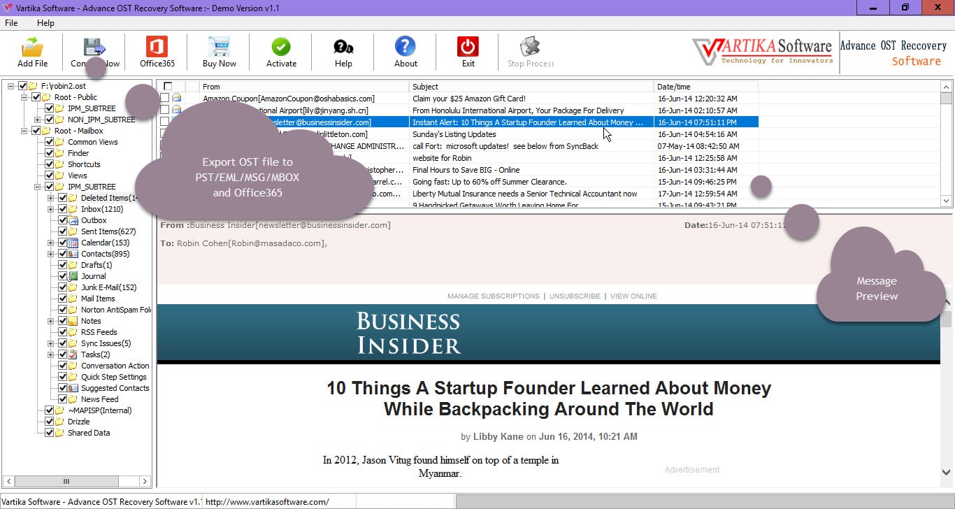The height and width of the screenshot is (509, 955).
Task: Uncheck the Common Views checkbox
Action: (50, 142)
